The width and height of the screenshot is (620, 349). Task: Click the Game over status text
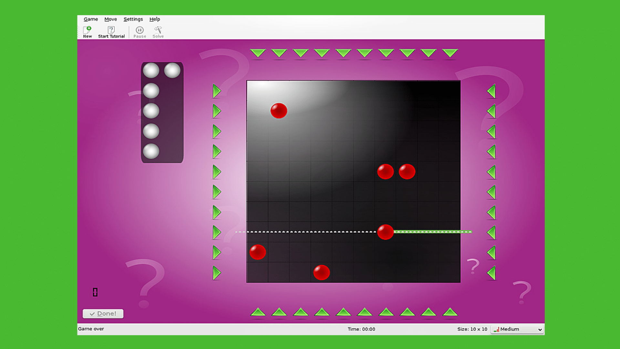91,329
